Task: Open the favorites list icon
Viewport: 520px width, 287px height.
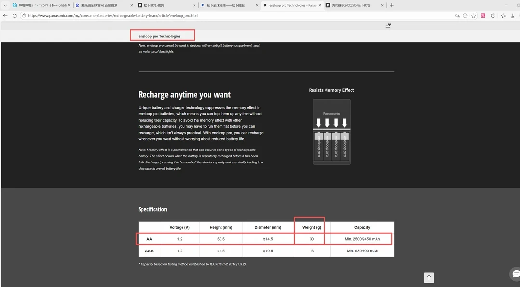Action: point(504,15)
